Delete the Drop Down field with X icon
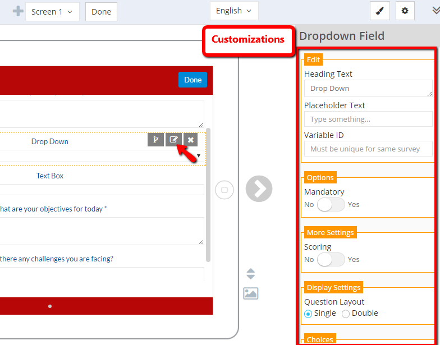The image size is (440, 345). click(x=191, y=139)
